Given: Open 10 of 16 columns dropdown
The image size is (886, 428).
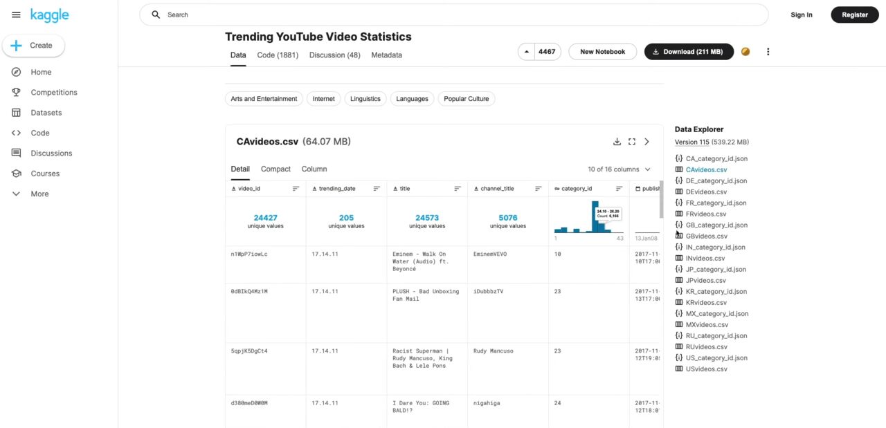Looking at the screenshot, I should pos(620,169).
